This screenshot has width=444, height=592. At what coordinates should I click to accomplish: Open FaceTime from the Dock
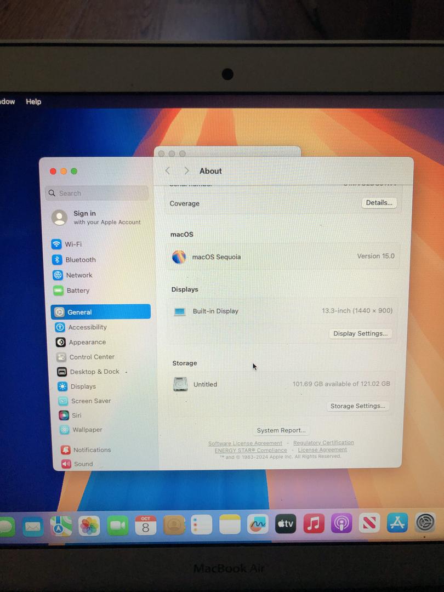pyautogui.click(x=117, y=526)
